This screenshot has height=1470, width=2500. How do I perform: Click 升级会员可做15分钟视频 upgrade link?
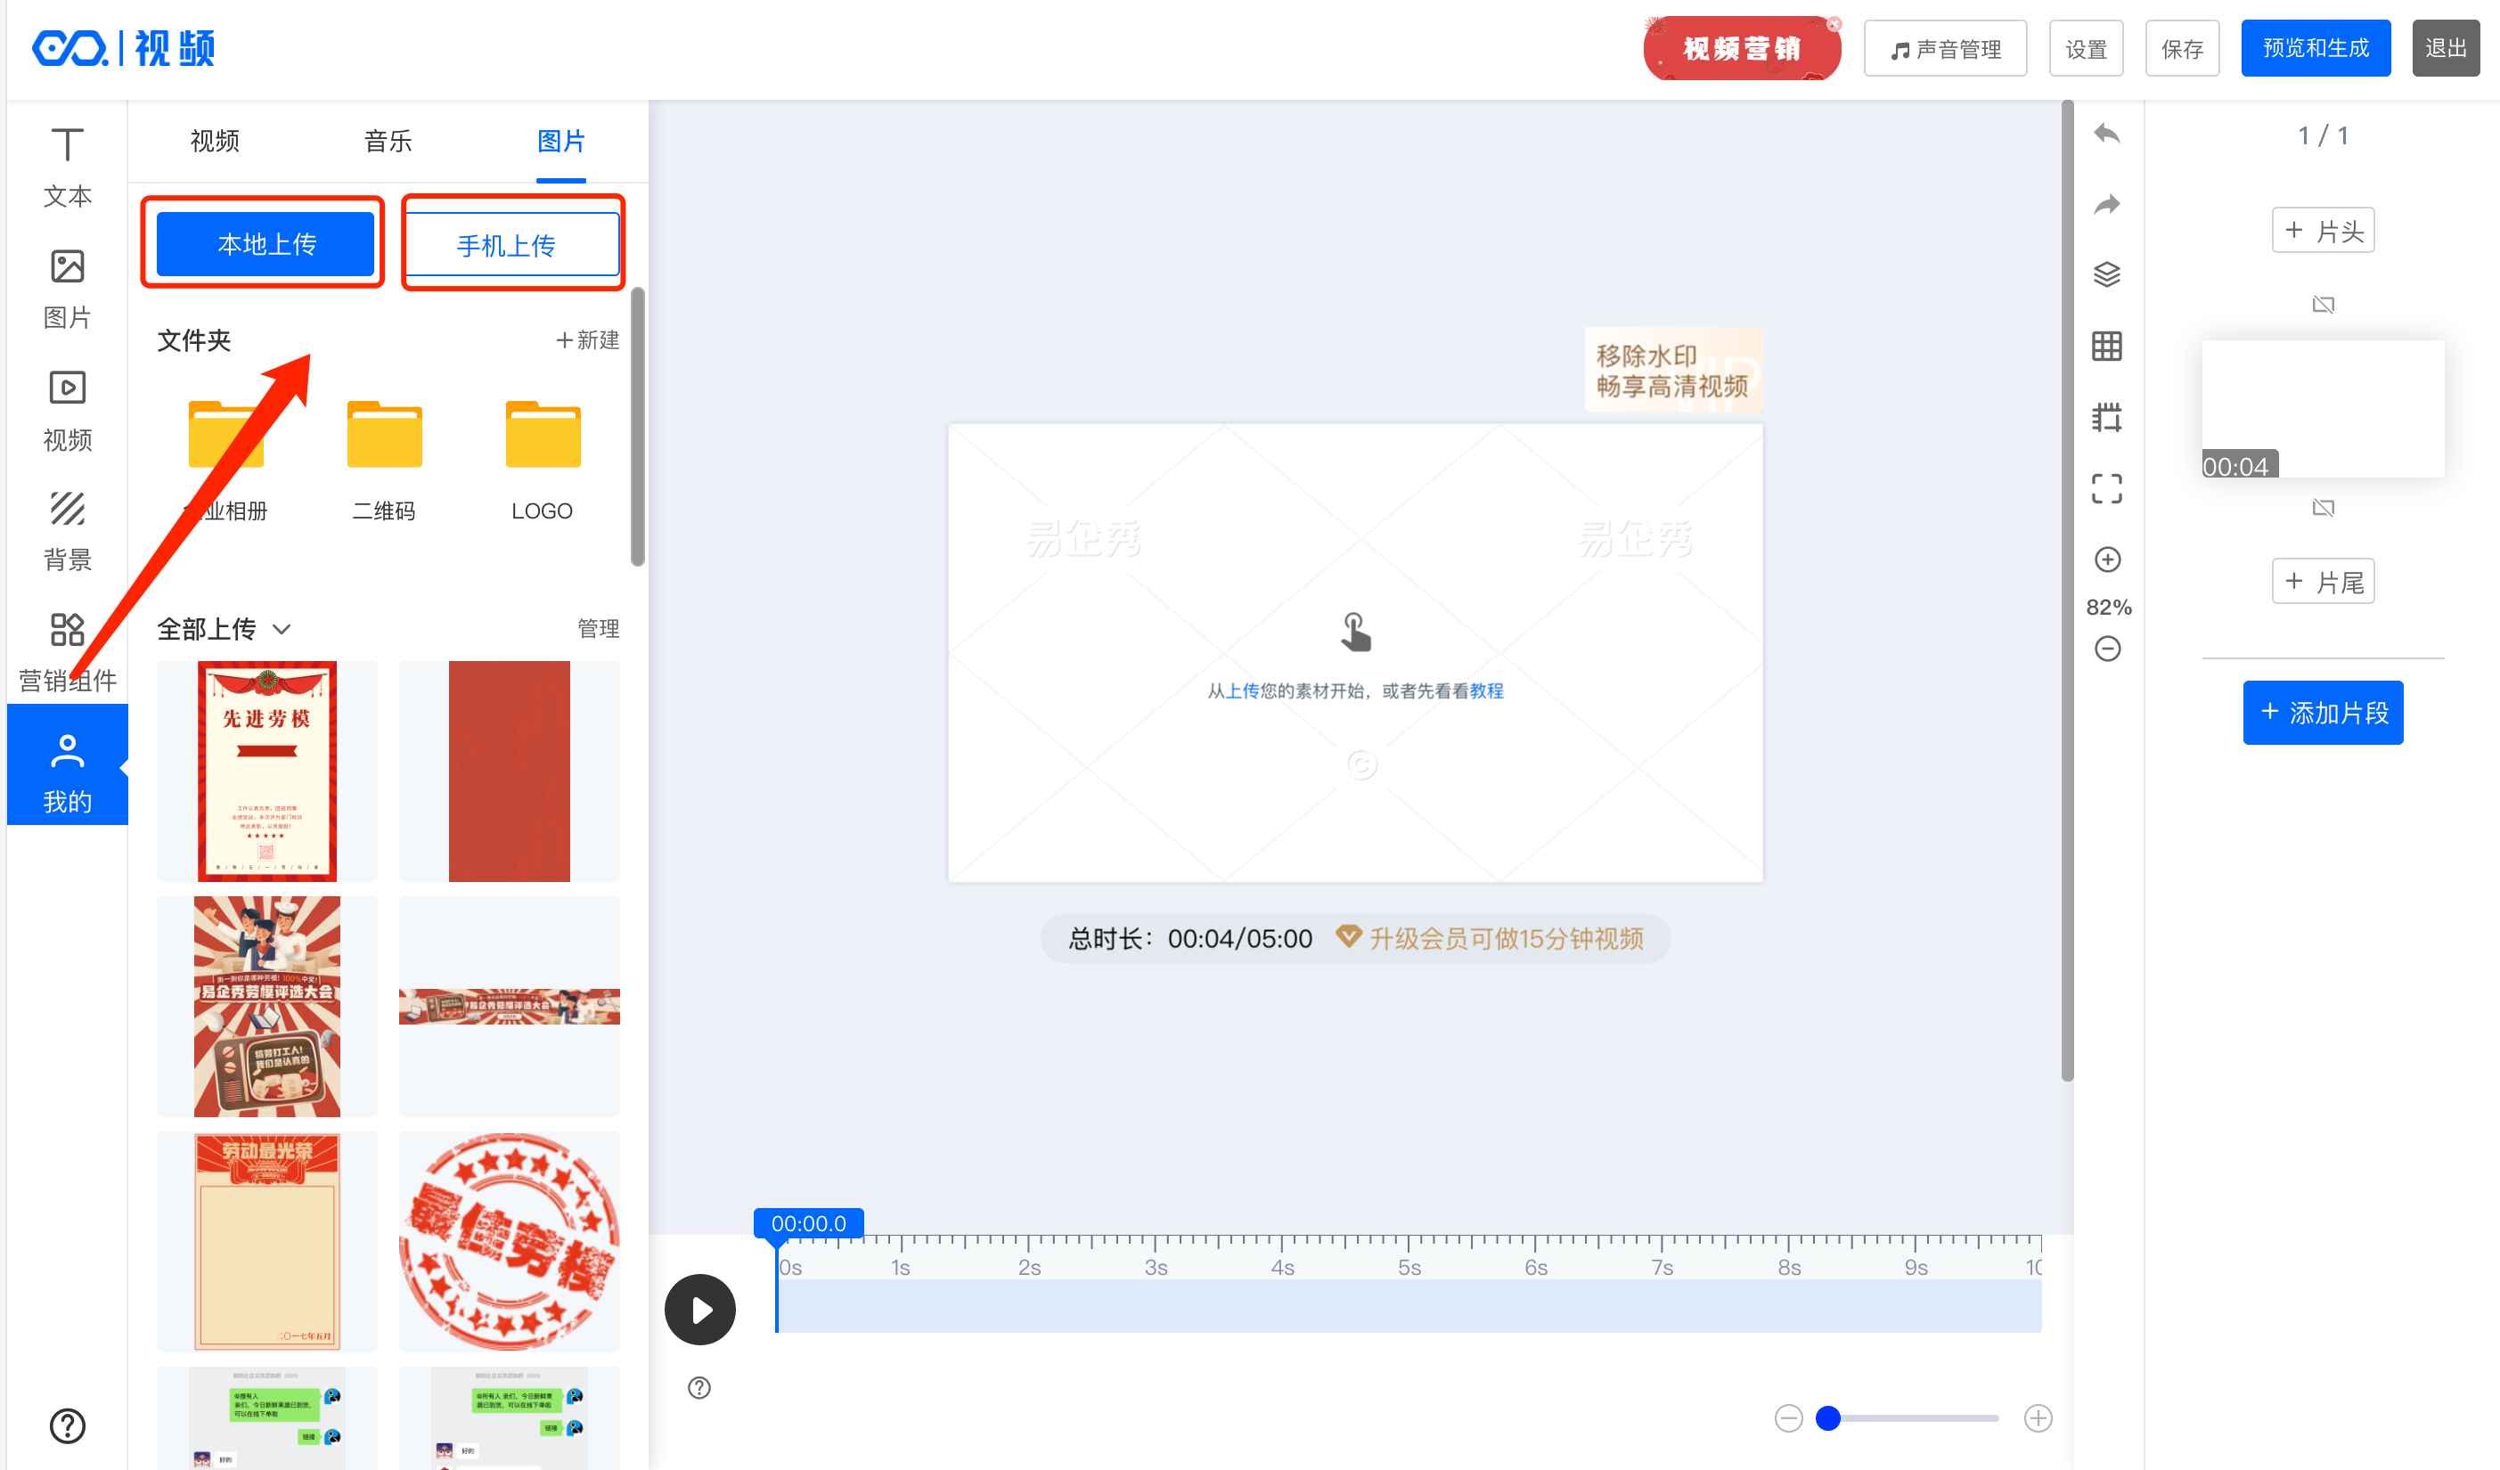tap(1490, 938)
